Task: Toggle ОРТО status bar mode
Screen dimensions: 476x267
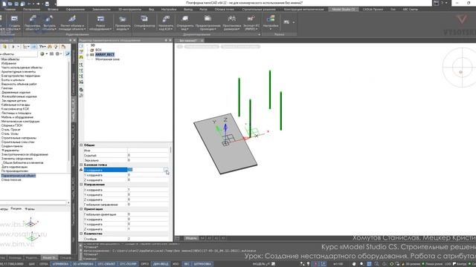Action: click(x=145, y=264)
